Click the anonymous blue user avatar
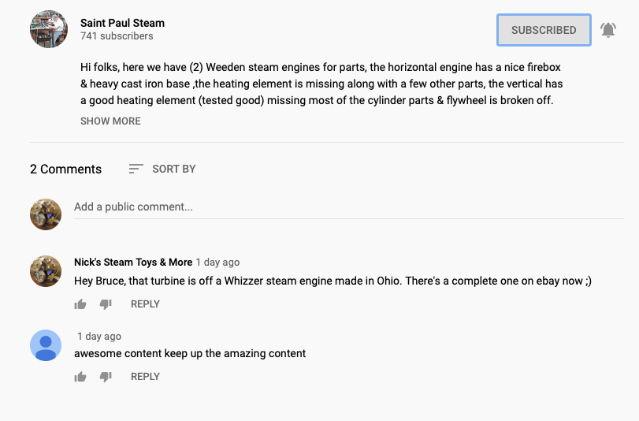This screenshot has width=639, height=421. pyautogui.click(x=46, y=345)
